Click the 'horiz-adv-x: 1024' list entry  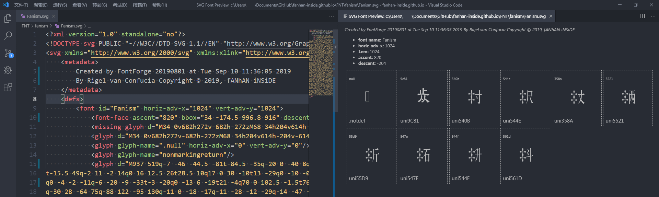(x=377, y=46)
